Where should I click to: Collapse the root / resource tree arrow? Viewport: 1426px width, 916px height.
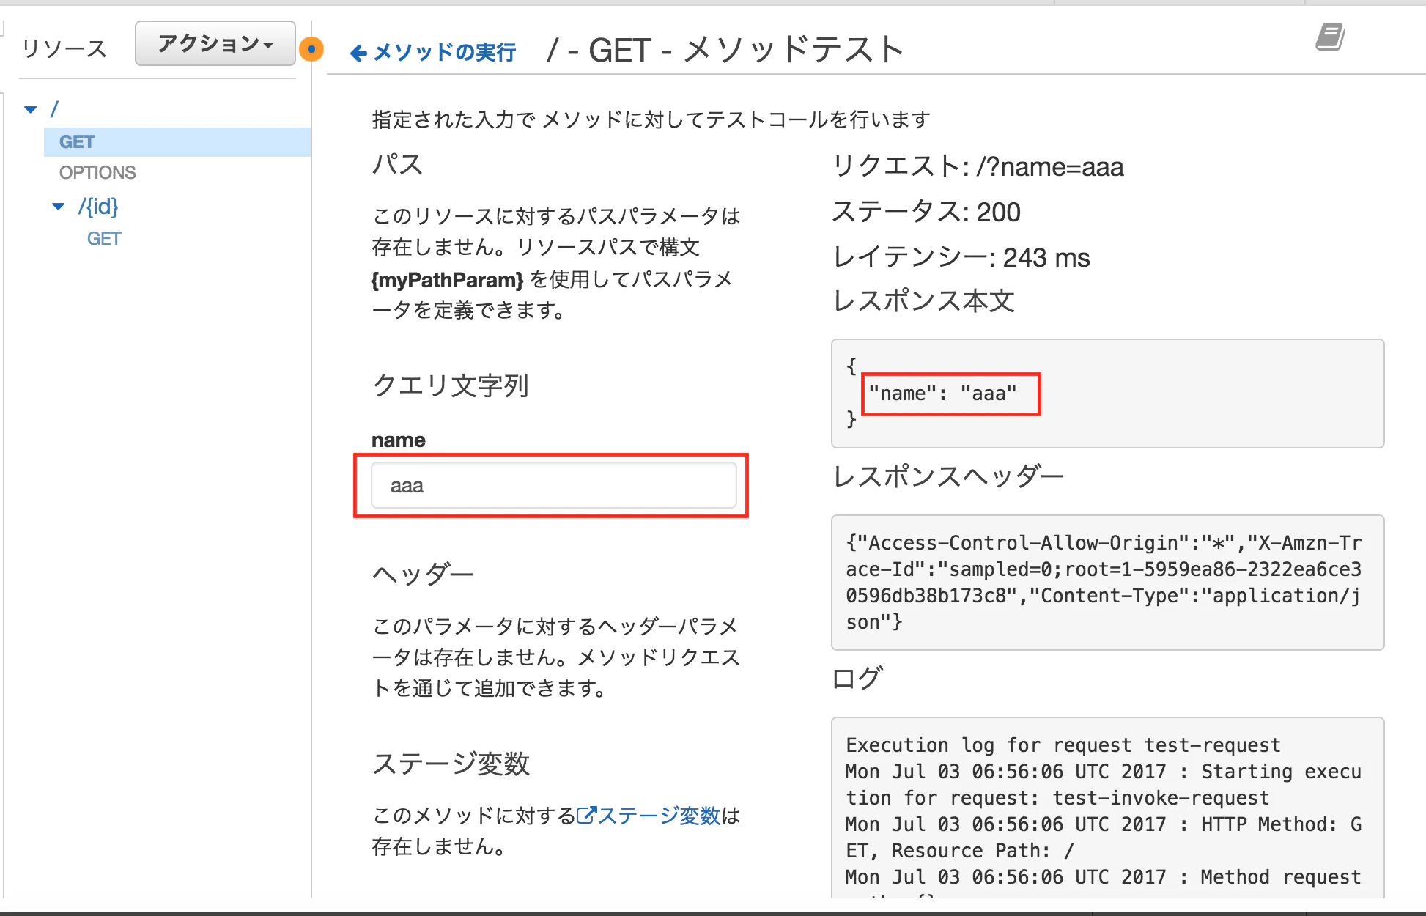[30, 110]
